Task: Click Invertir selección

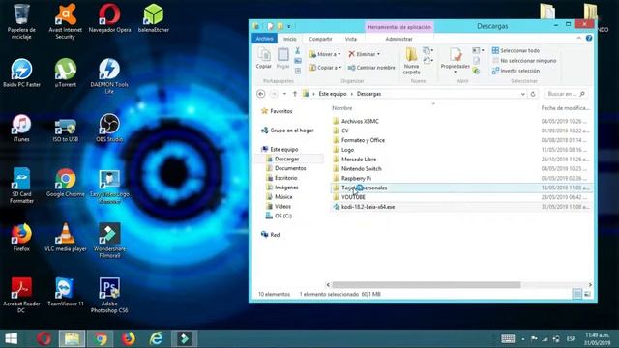Action: tap(516, 71)
